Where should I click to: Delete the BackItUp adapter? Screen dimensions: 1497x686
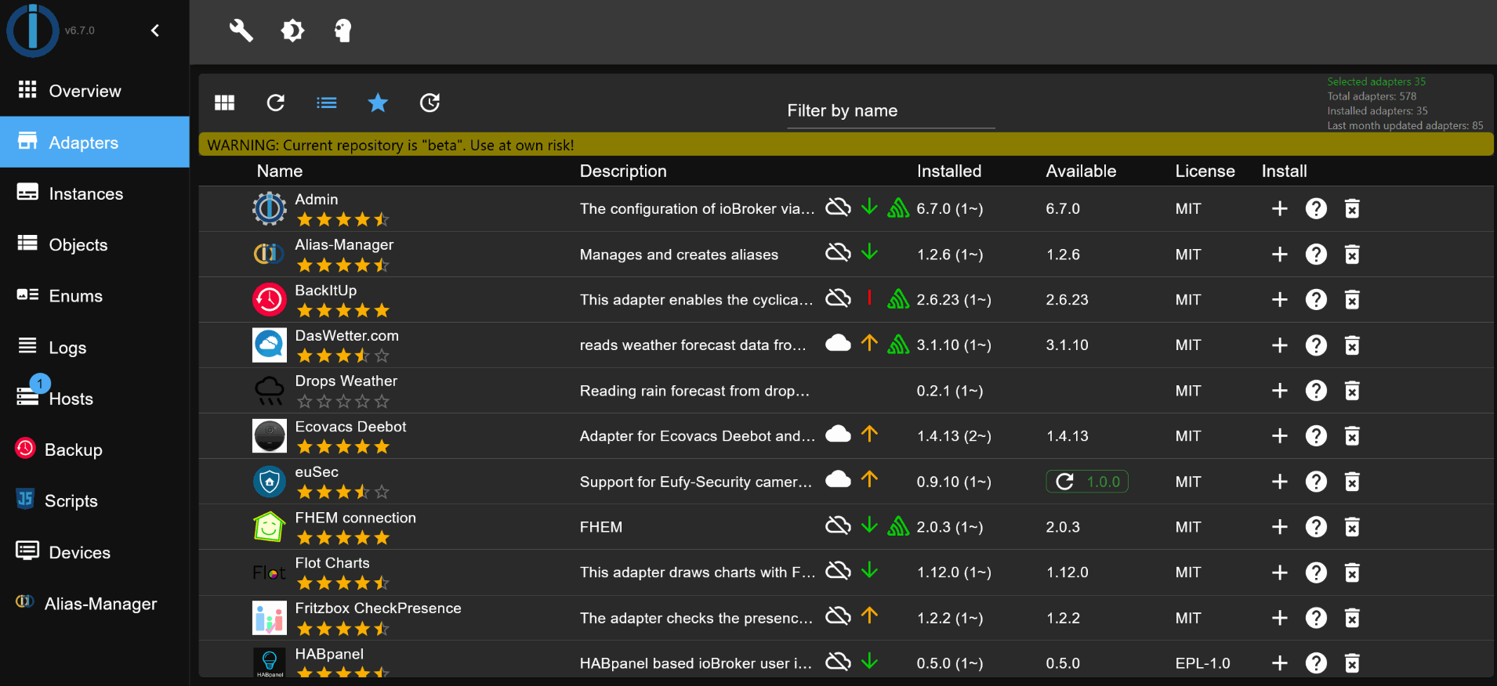(1352, 299)
